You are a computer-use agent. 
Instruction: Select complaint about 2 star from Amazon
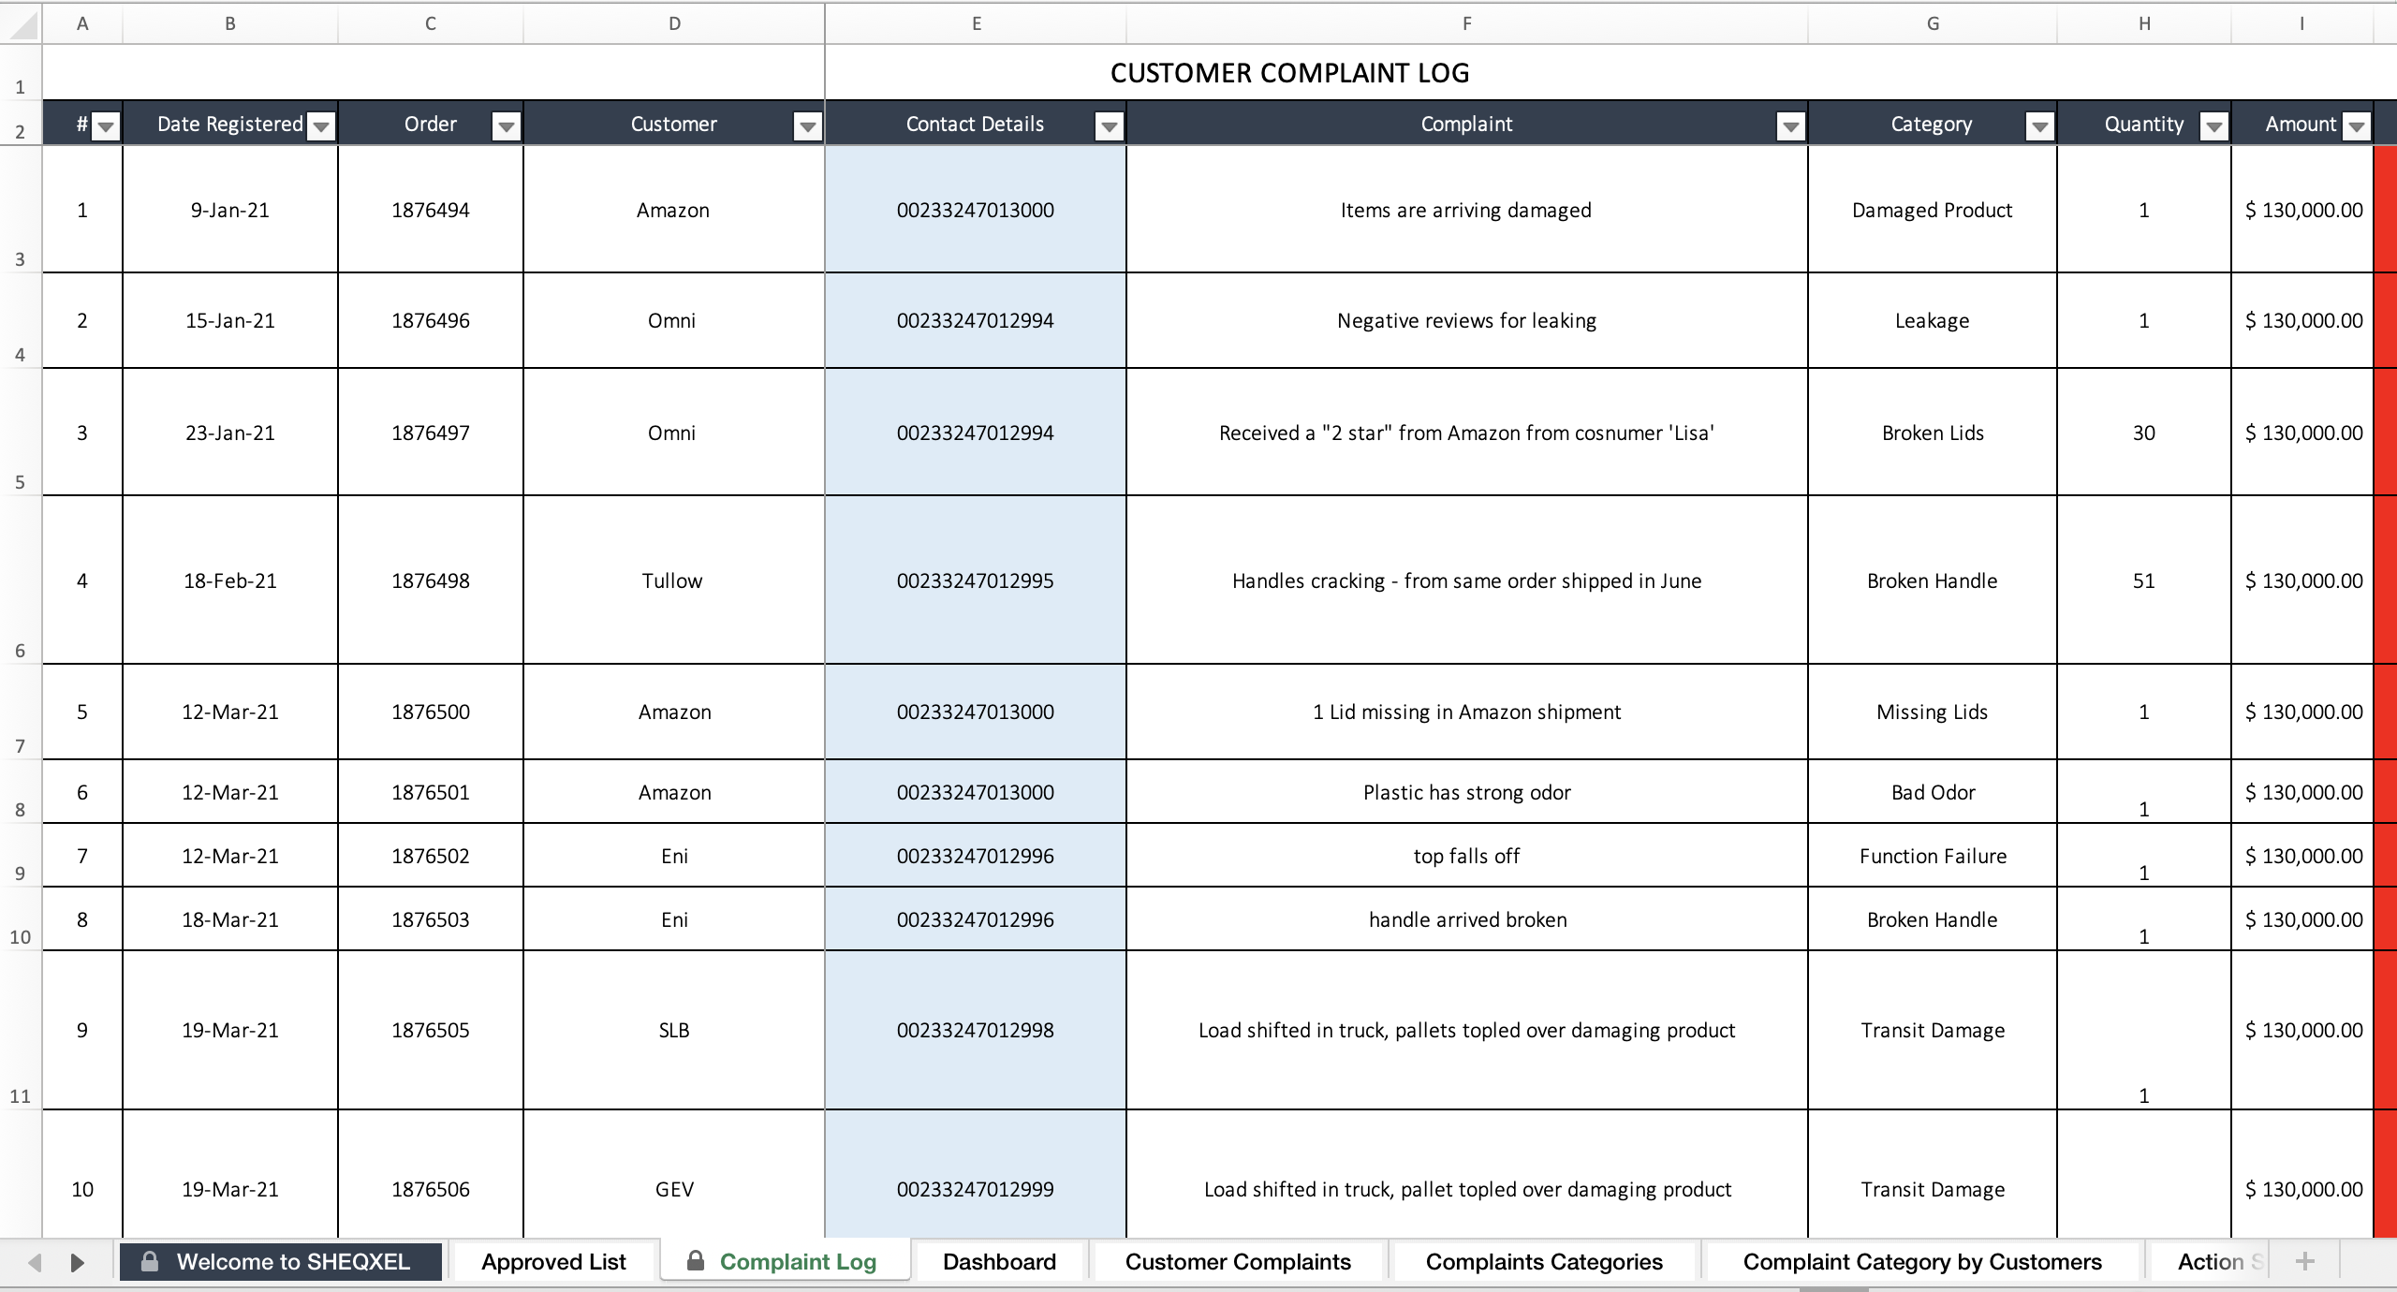(1466, 433)
